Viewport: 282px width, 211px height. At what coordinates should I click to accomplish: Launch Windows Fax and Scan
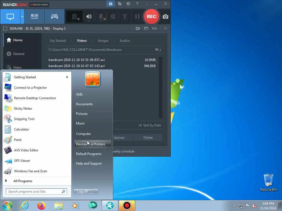pyautogui.click(x=37, y=171)
